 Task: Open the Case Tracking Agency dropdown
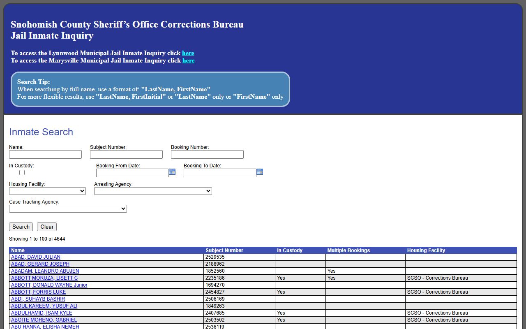point(68,209)
